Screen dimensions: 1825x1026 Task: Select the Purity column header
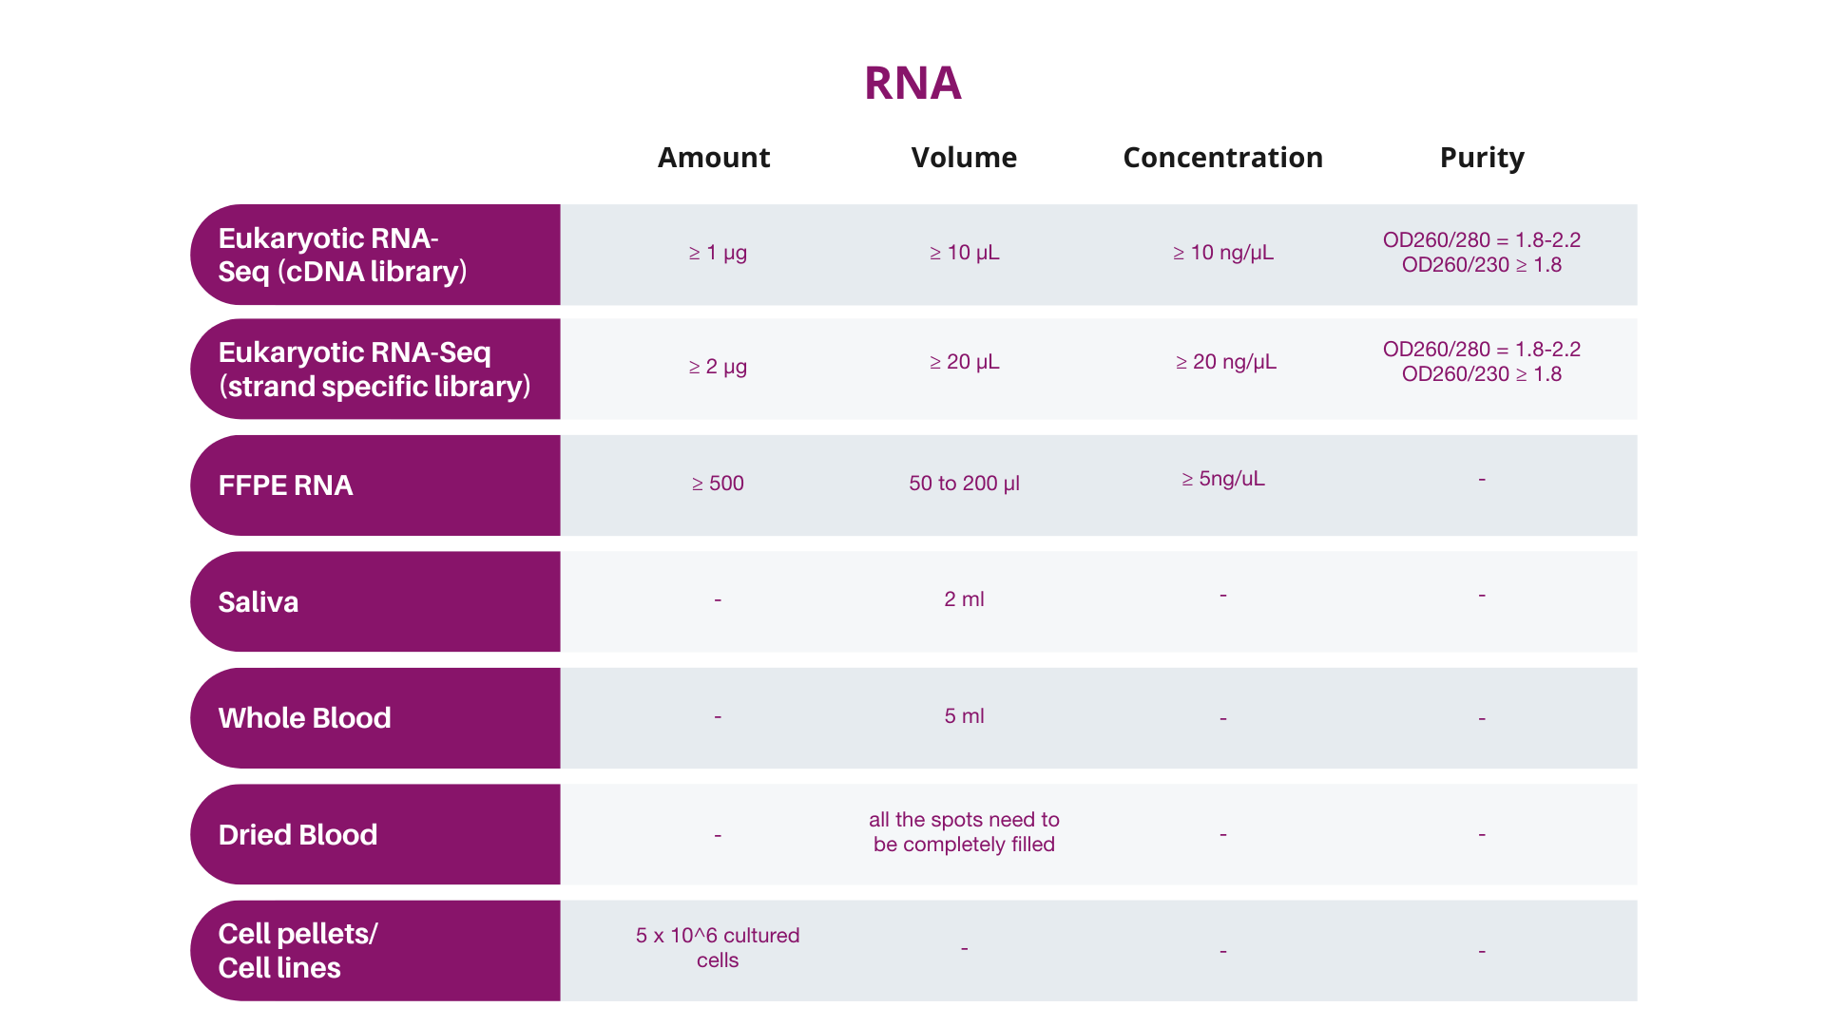[1482, 158]
